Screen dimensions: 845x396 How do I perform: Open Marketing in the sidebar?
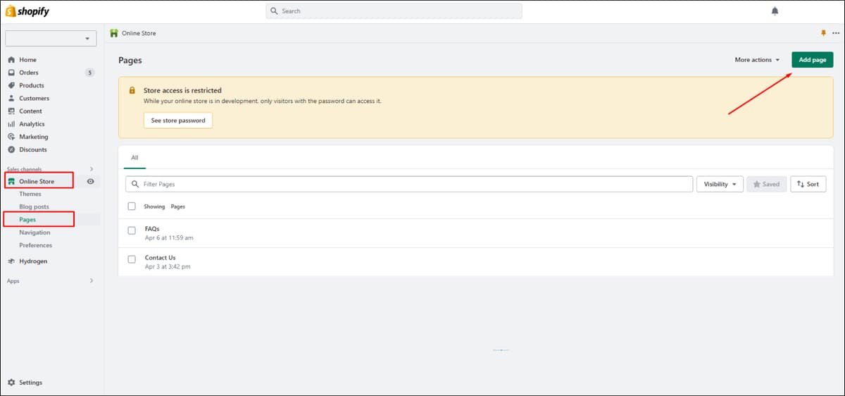tap(34, 137)
